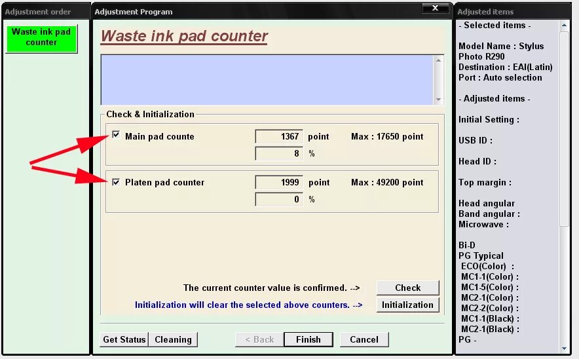
Task: Click the 'Head ID :' entry
Action: point(477,161)
